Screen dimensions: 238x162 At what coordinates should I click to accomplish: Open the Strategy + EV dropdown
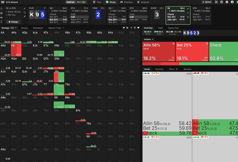9,28
